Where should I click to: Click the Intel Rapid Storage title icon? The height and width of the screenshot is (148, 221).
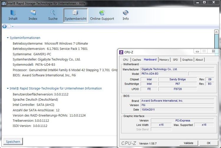[x=4, y=3]
